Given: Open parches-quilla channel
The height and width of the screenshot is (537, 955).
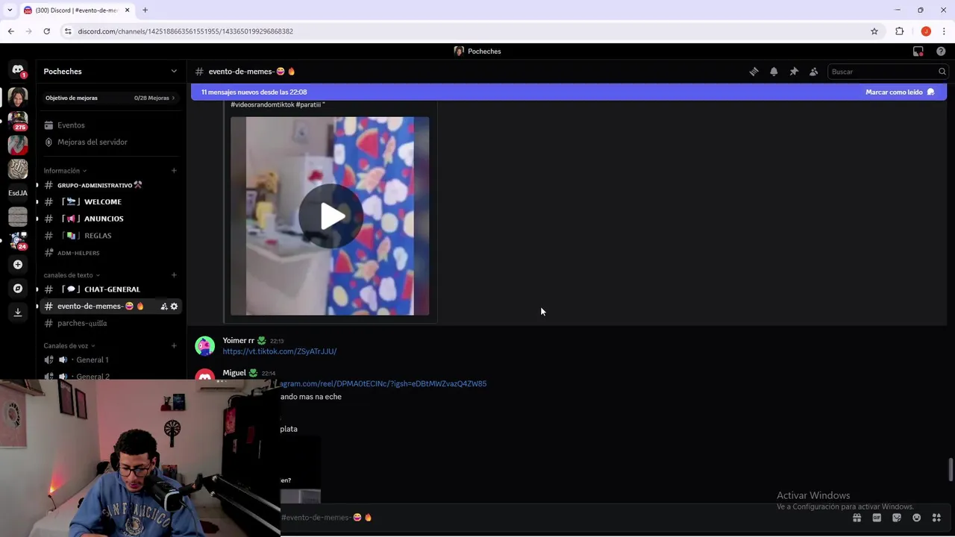Looking at the screenshot, I should click(x=110, y=323).
